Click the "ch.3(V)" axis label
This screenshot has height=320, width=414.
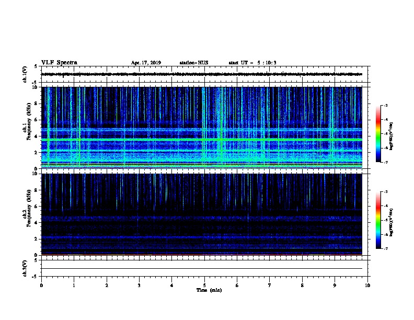[x=25, y=269]
